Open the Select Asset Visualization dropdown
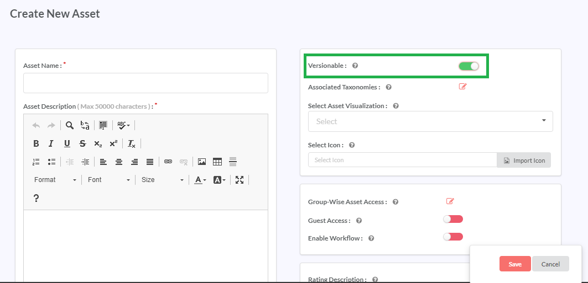 coord(430,121)
